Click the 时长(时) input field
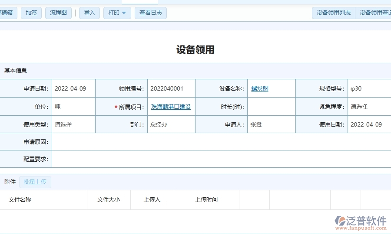This screenshot has width=391, height=235. 271,107
